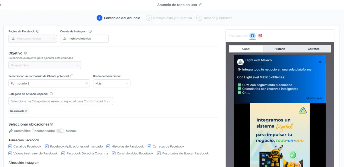Uncheck Historias de Facebook
344x167 pixels.
click(x=108, y=146)
